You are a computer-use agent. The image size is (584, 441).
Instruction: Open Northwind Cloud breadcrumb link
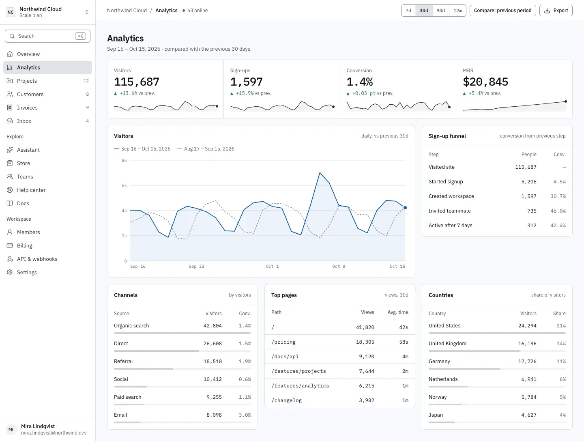point(127,11)
